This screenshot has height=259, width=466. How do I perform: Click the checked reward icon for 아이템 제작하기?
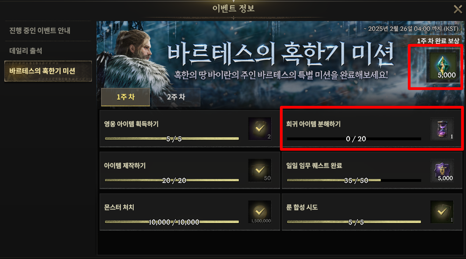tap(260, 171)
